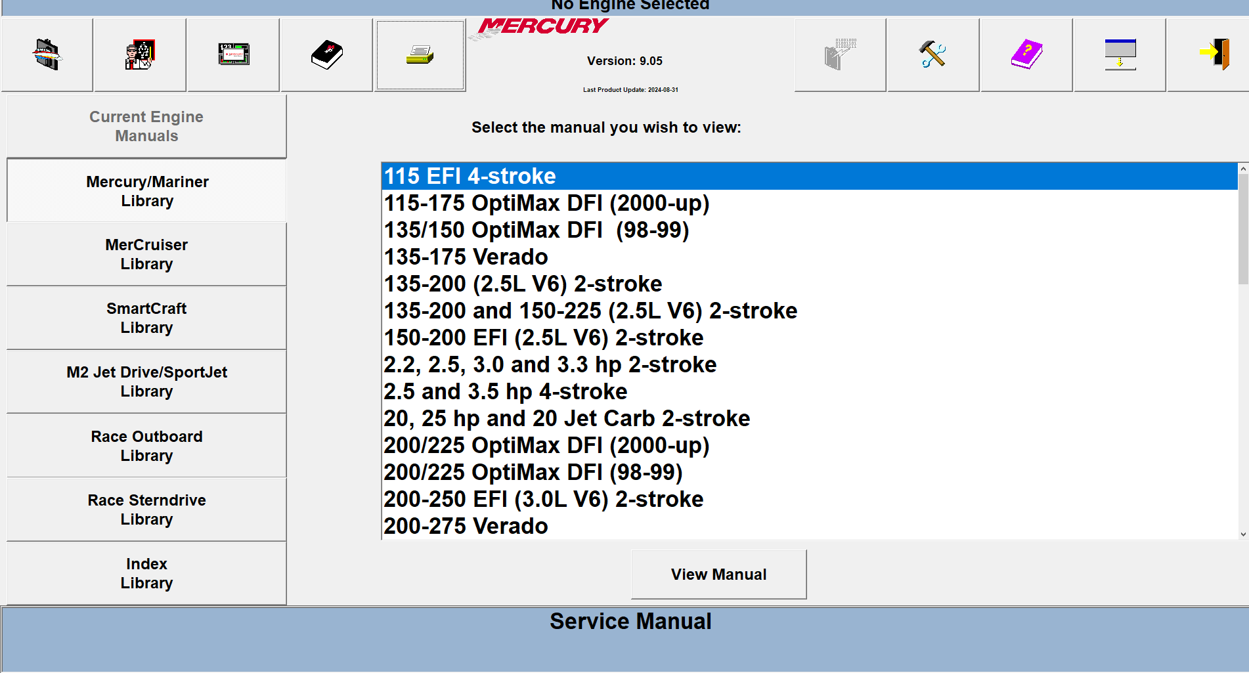The width and height of the screenshot is (1249, 673).
Task: Open the MerCruiser Library tab
Action: click(x=146, y=254)
